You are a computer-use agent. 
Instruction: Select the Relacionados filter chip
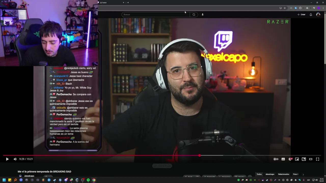point(284,174)
